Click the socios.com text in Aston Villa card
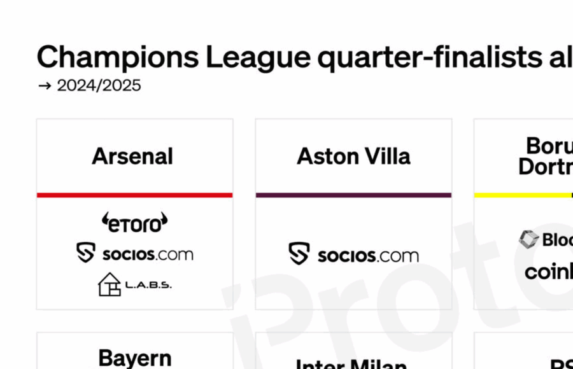Screen dimensions: 573x369 (x=368, y=255)
